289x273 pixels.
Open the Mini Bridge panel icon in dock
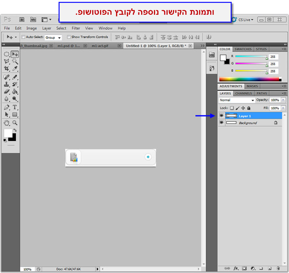click(211, 55)
